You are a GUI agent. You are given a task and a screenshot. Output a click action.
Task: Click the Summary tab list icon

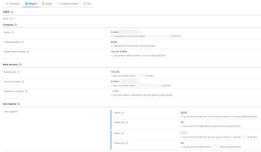tap(7, 4)
